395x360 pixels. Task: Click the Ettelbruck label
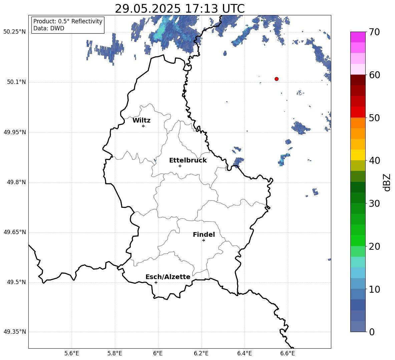[188, 161]
